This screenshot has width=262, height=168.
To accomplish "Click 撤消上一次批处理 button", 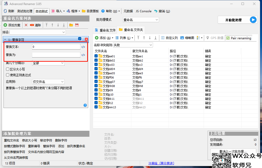I will click(233, 151).
